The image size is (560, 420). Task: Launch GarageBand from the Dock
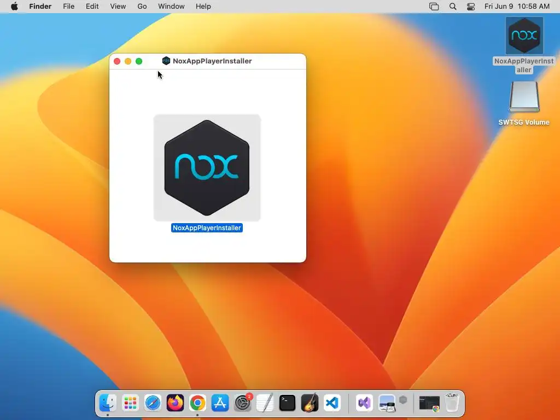tap(310, 403)
